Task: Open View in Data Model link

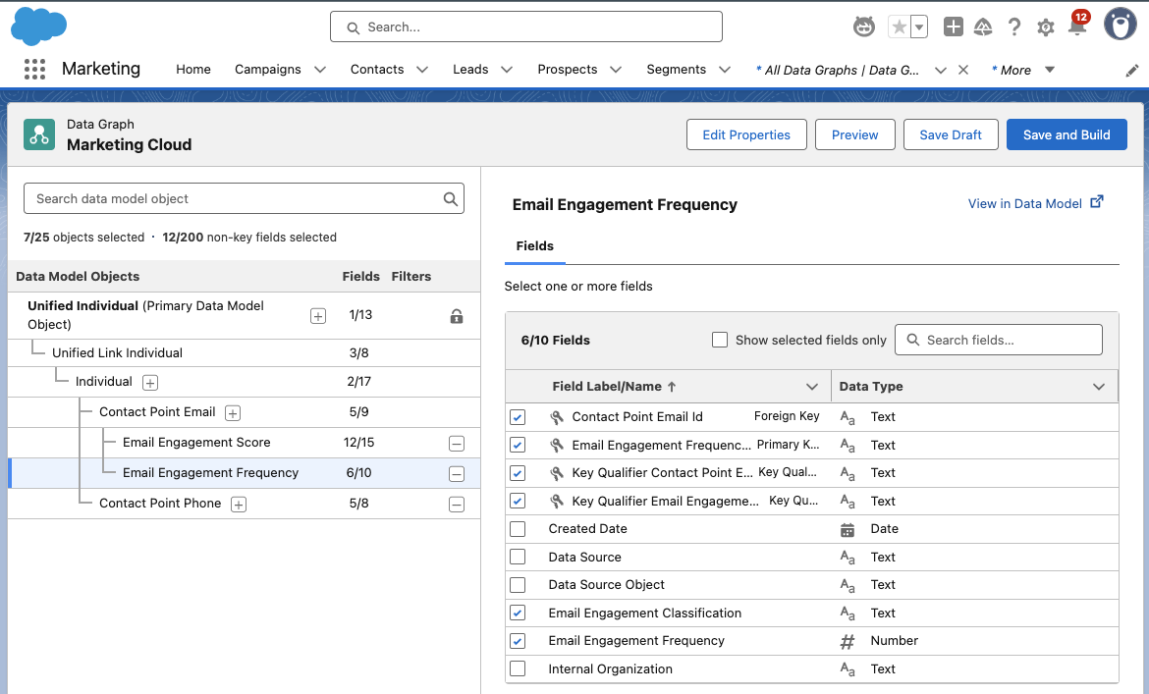Action: tap(1035, 203)
